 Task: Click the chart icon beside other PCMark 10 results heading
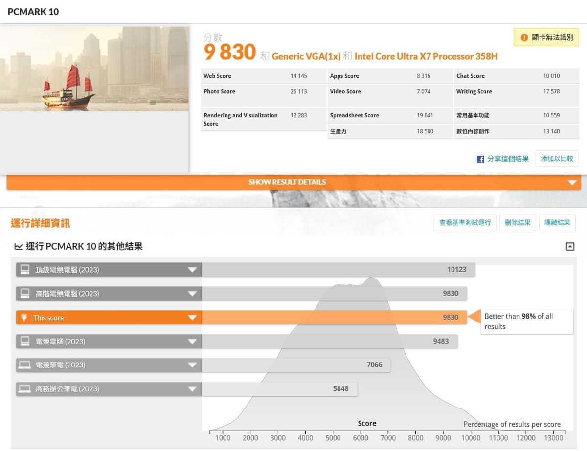19,247
